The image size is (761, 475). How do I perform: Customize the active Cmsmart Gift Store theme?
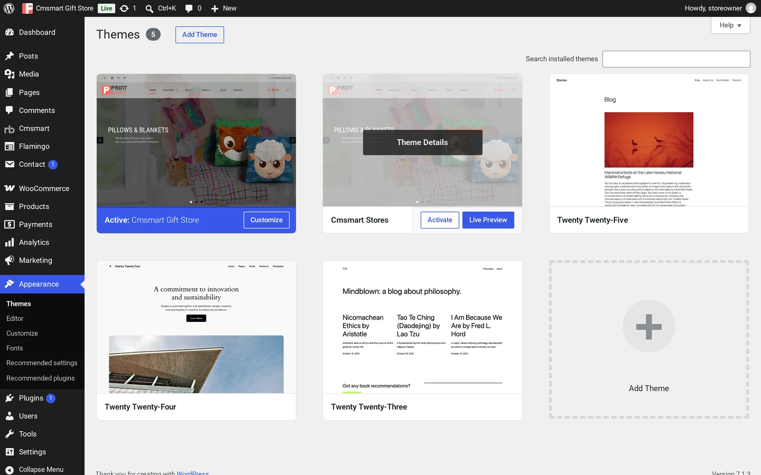[266, 220]
